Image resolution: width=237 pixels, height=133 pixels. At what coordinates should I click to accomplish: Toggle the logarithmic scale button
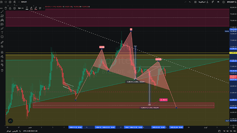(x=15, y=131)
